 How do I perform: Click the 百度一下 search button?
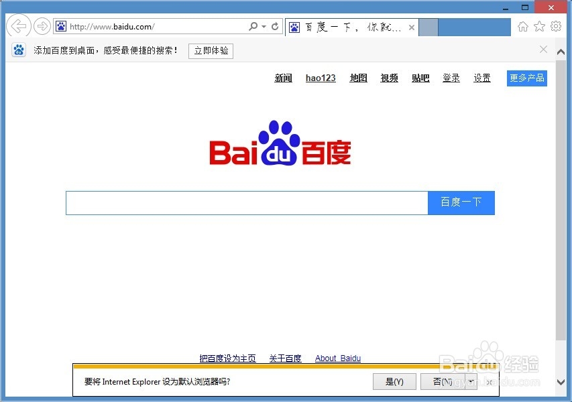pos(461,203)
